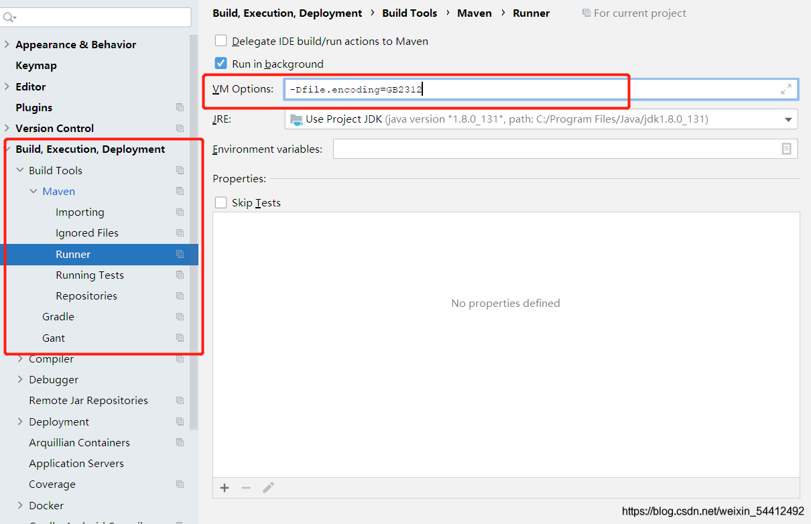Image resolution: width=811 pixels, height=524 pixels.
Task: Click project-level icon next to Ignored Files
Action: click(x=180, y=233)
